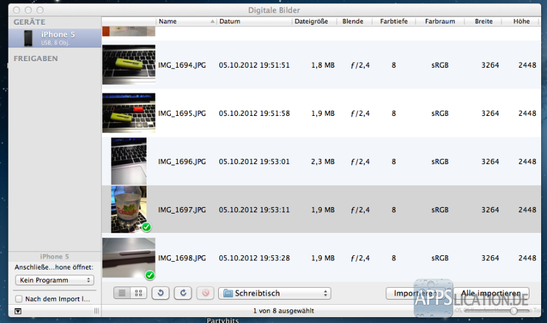Click file name IMG_1696.JPG
This screenshot has height=323, width=547.
coord(182,161)
